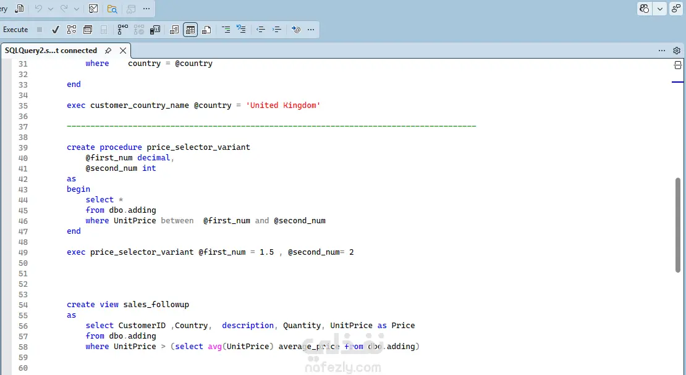The width and height of the screenshot is (686, 375).
Task: Open the Activity Monitor icon
Action: click(x=93, y=9)
